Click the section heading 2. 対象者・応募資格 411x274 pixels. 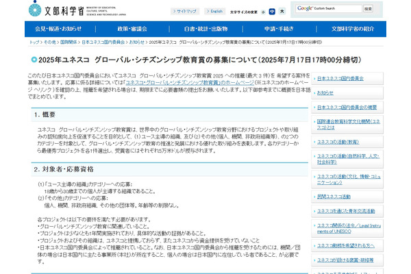click(64, 169)
